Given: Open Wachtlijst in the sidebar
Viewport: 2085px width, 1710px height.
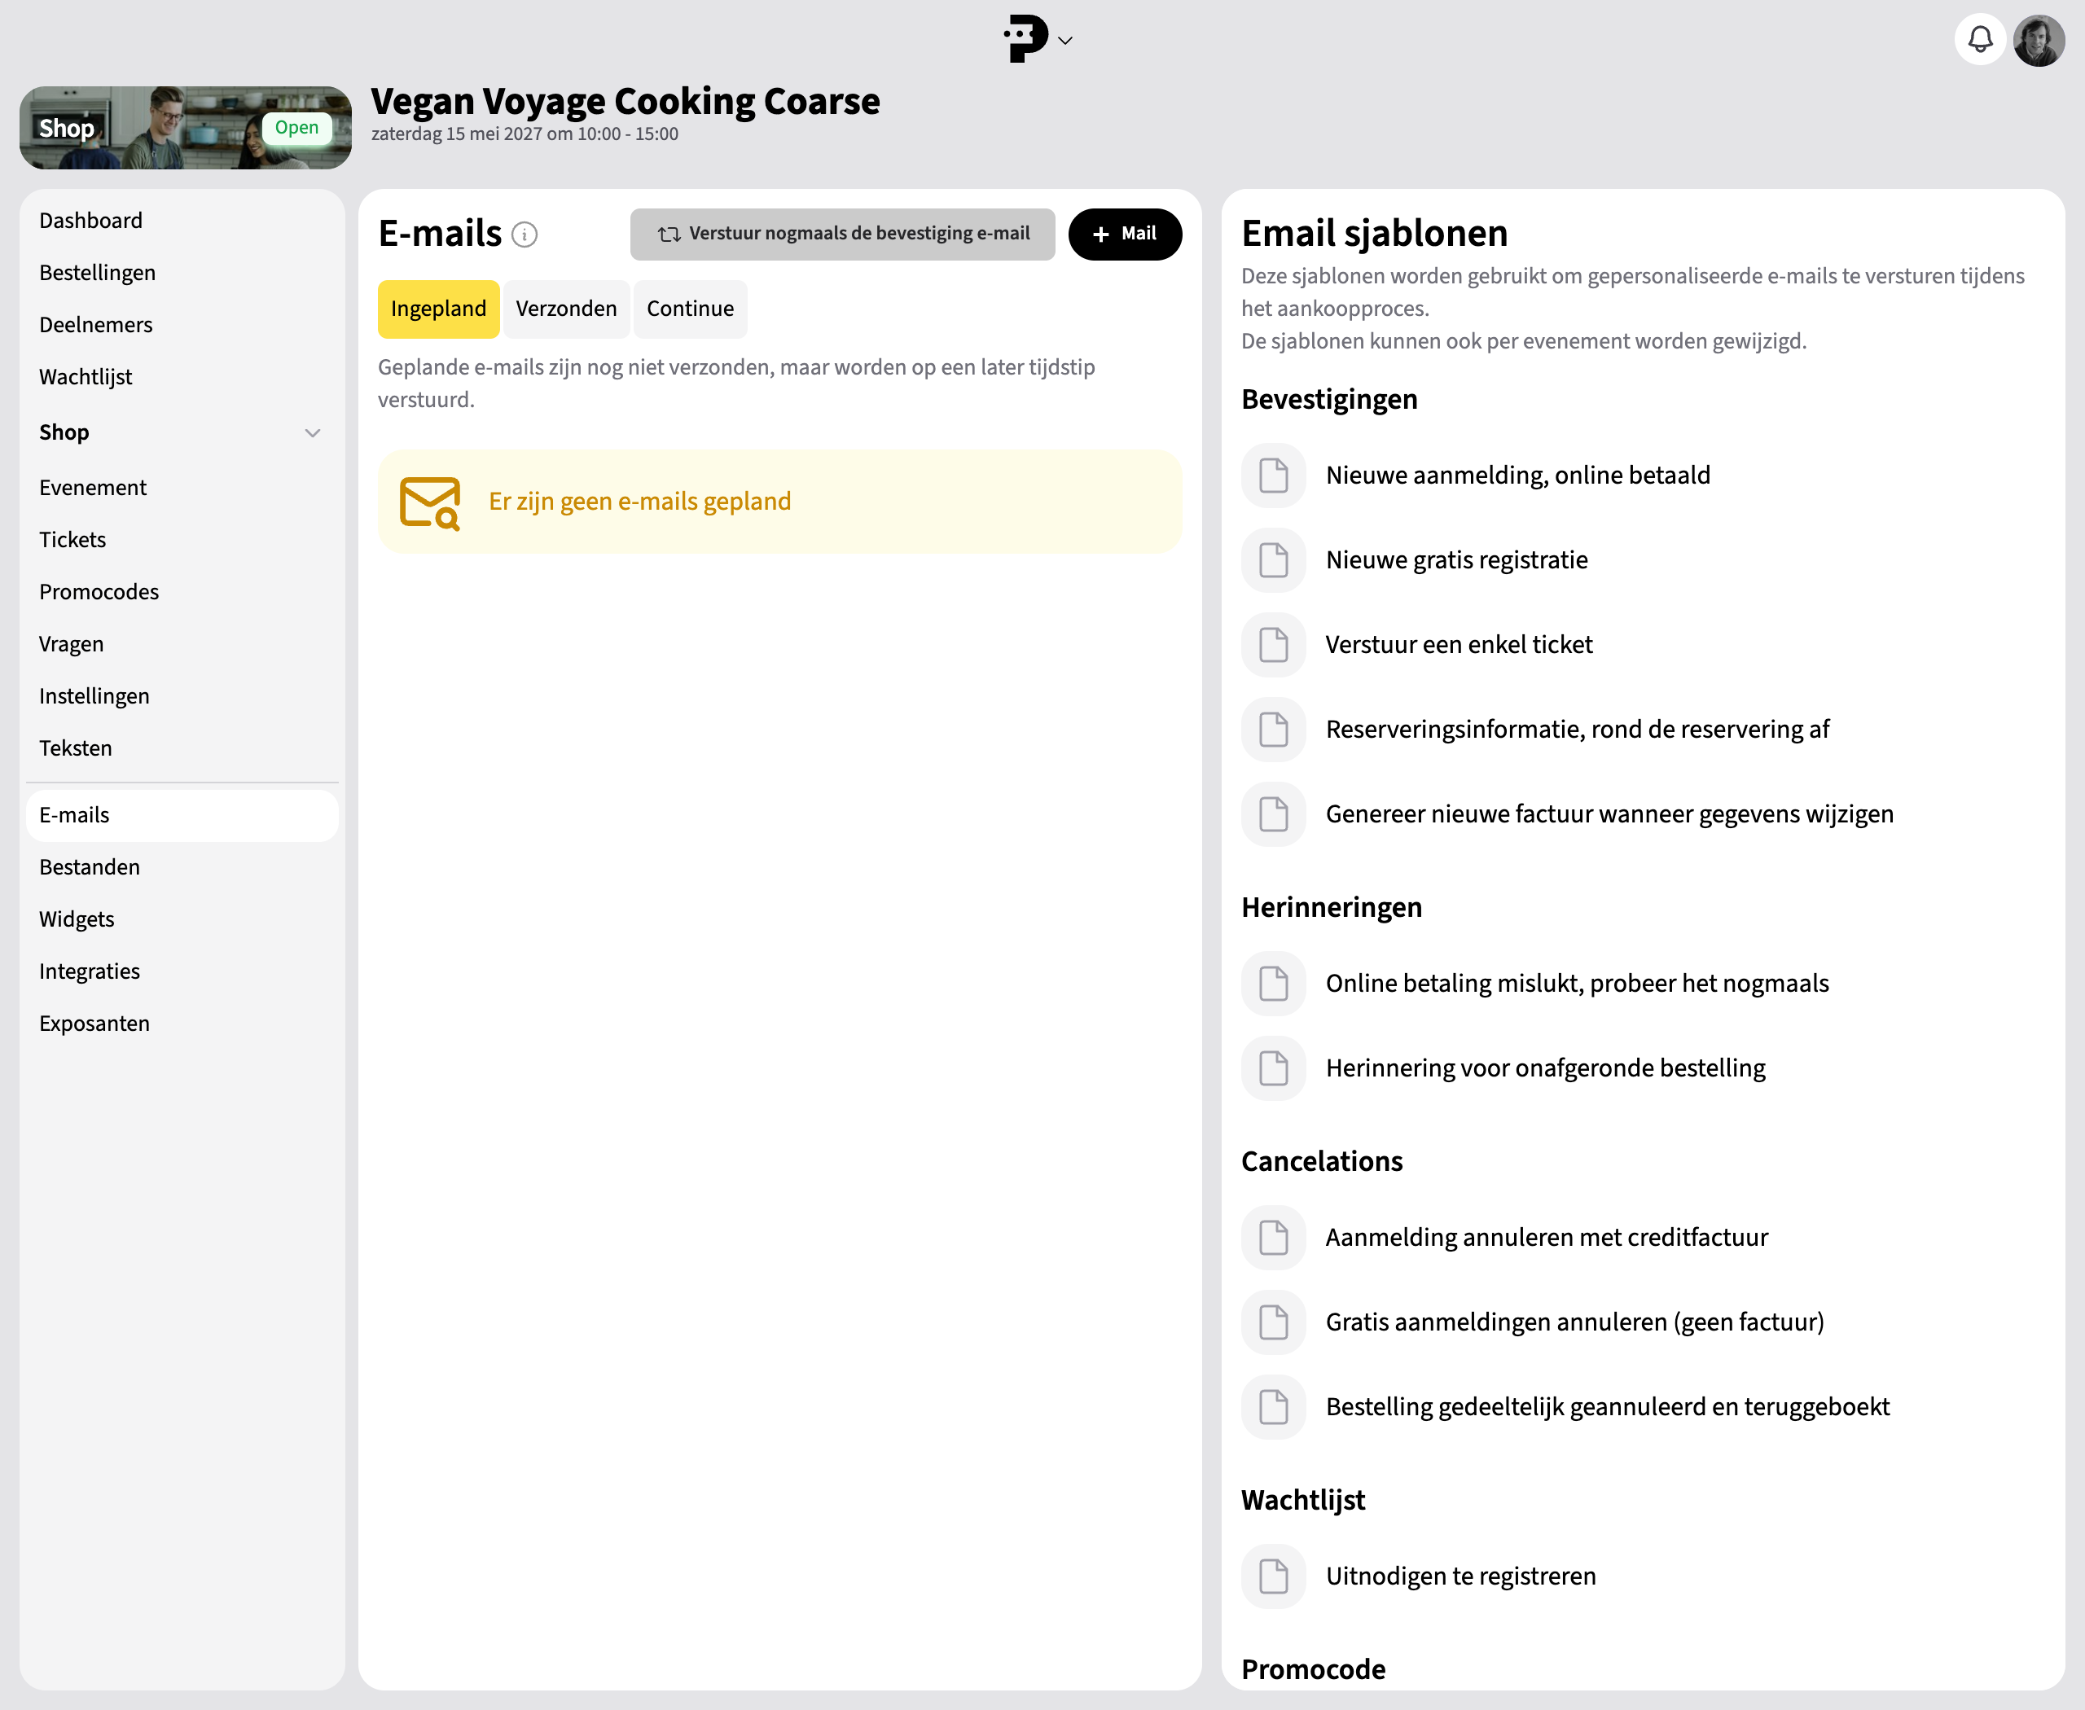Looking at the screenshot, I should tap(182, 377).
